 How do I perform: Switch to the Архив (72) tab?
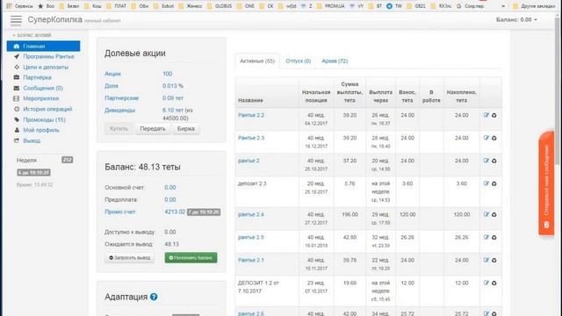click(335, 61)
